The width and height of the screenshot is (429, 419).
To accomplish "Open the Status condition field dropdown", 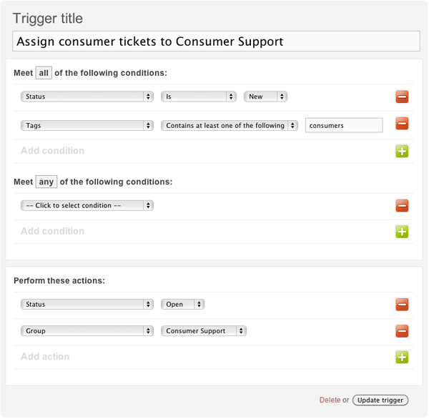I will tap(87, 97).
